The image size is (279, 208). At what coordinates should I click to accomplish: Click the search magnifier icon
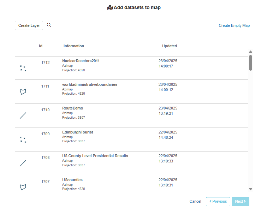tap(49, 25)
